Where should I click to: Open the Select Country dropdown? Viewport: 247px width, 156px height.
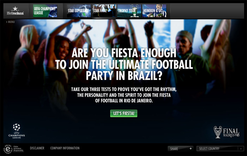(220, 149)
